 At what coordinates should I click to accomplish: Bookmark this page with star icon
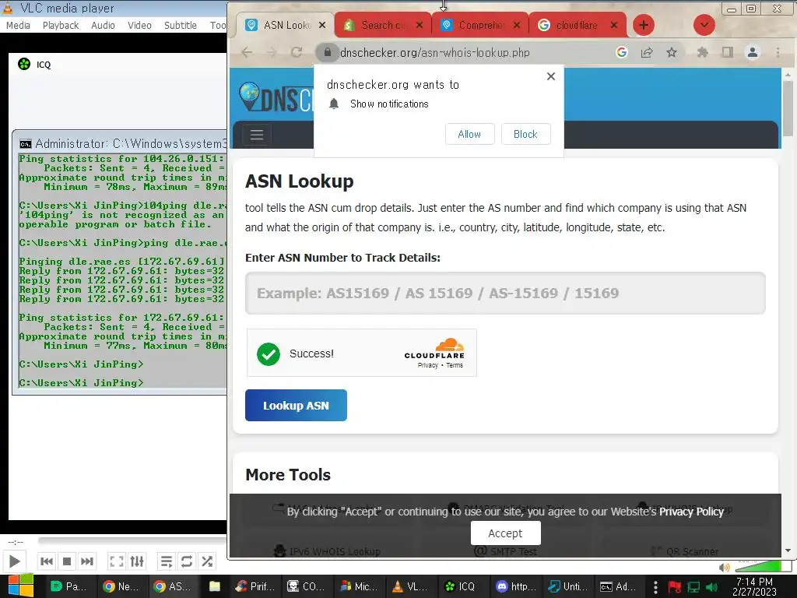click(672, 52)
